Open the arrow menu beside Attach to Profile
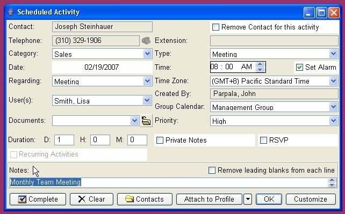Viewport: 345px width, 214px height. (248, 200)
